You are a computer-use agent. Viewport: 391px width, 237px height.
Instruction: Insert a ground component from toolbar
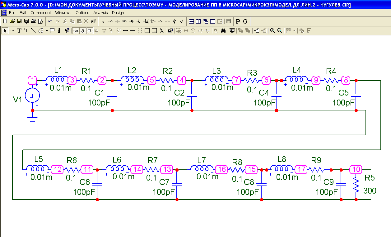(x=103, y=21)
